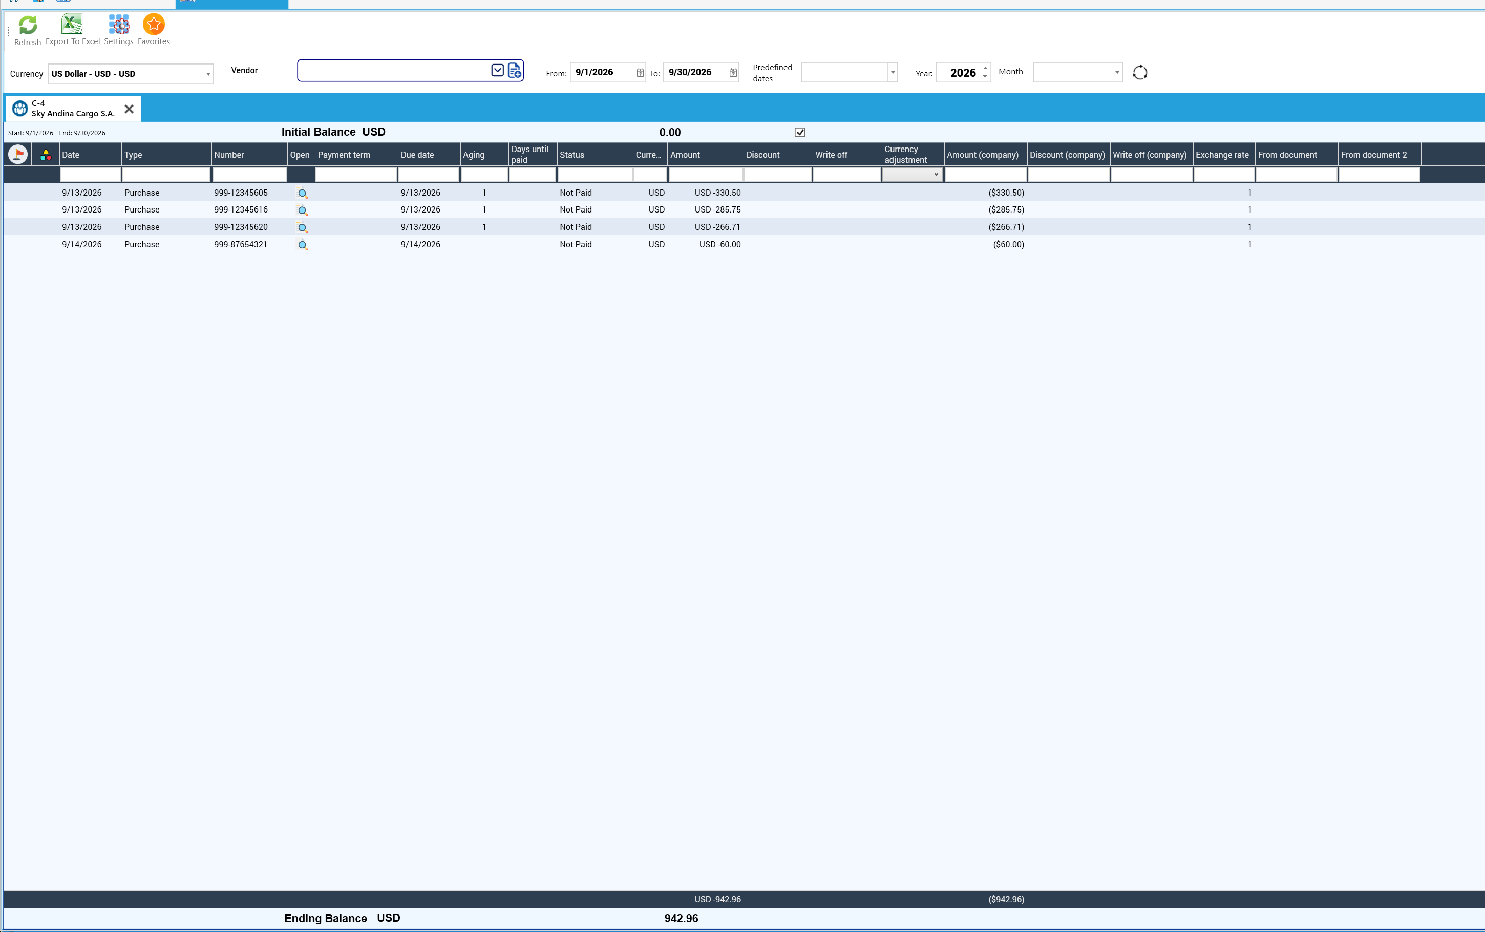Select the C-4 Sky Andina Cargo tab
This screenshot has width=1485, height=932.
click(73, 109)
